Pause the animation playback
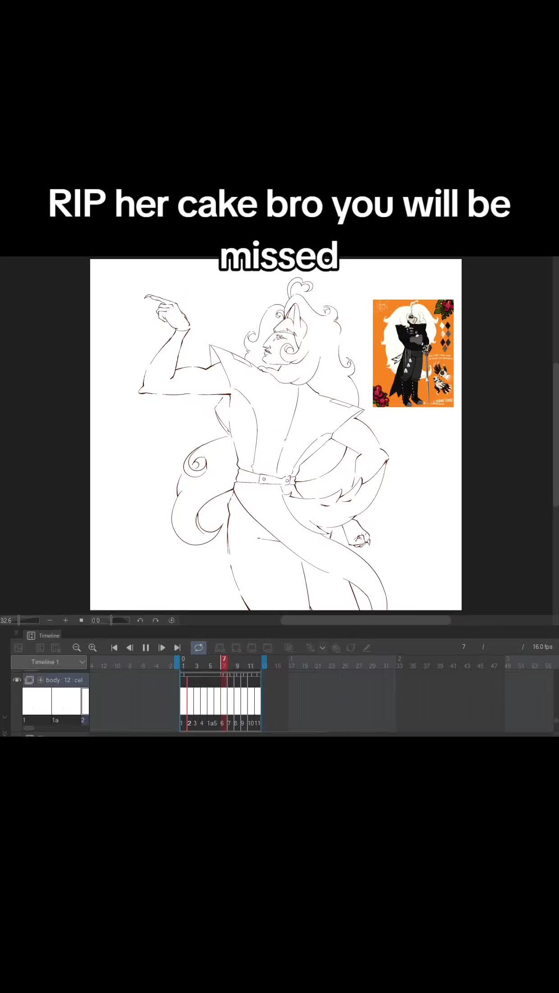The image size is (559, 993). 146,647
